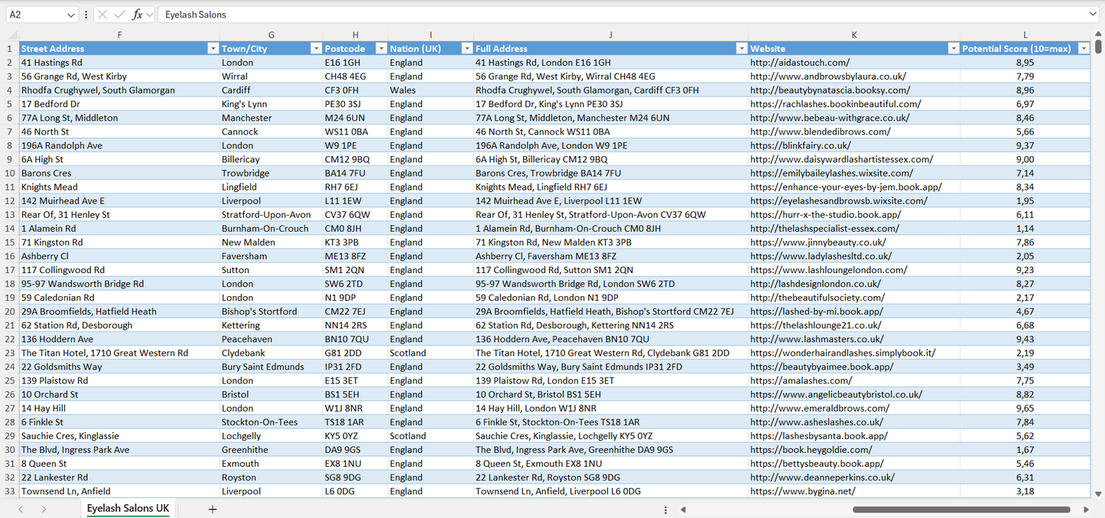
Task: Add a new sheet with plus icon
Action: coord(213,509)
